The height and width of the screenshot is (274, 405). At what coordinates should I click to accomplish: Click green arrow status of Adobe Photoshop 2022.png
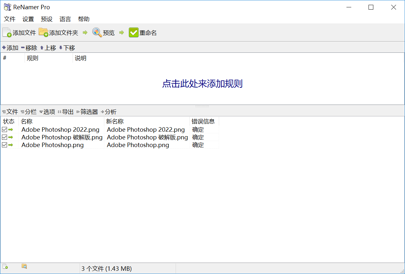pos(11,129)
